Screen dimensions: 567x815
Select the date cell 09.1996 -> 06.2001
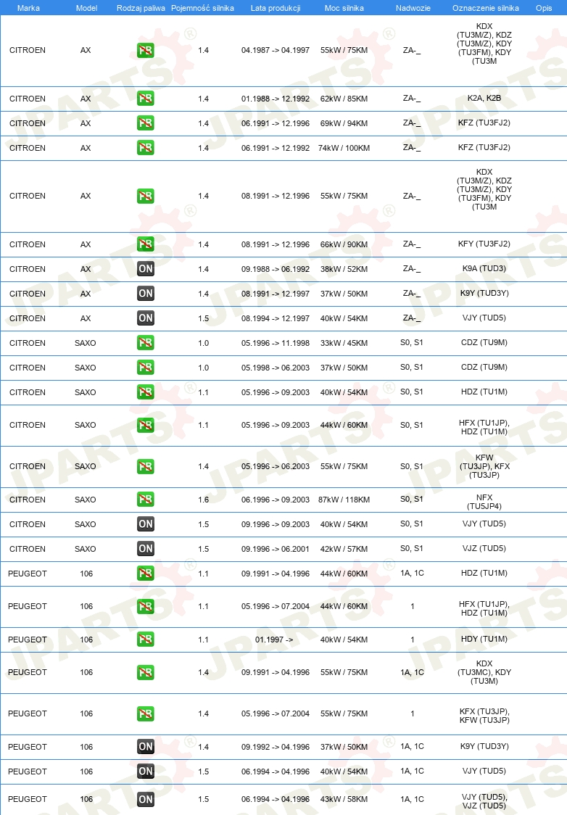(x=276, y=549)
